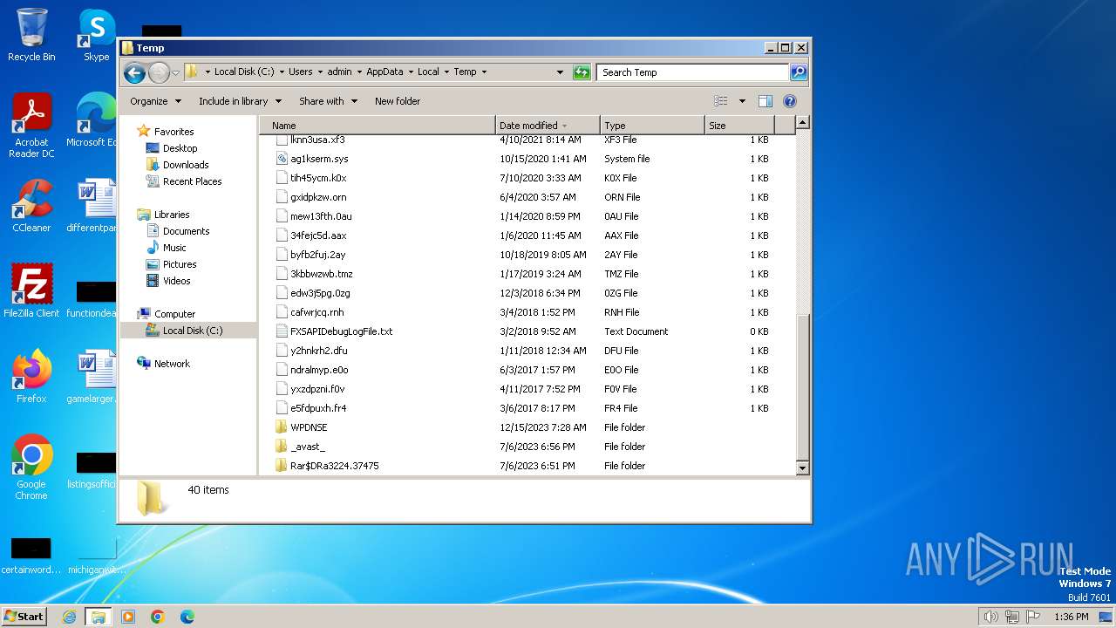Click the taskbar clock showing 1:36 PM
The width and height of the screenshot is (1116, 628).
pos(1071,617)
